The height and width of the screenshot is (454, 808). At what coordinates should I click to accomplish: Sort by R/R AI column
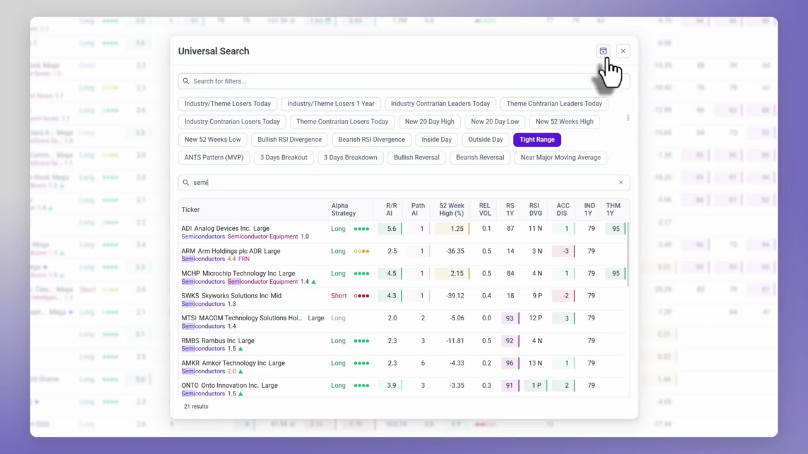tap(391, 209)
